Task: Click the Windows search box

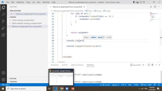Action: 26,89
